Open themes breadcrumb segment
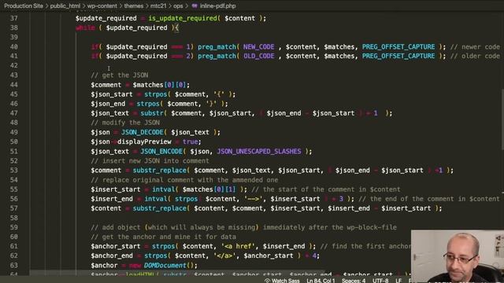Viewport: 504px width, 283px height. pyautogui.click(x=134, y=6)
